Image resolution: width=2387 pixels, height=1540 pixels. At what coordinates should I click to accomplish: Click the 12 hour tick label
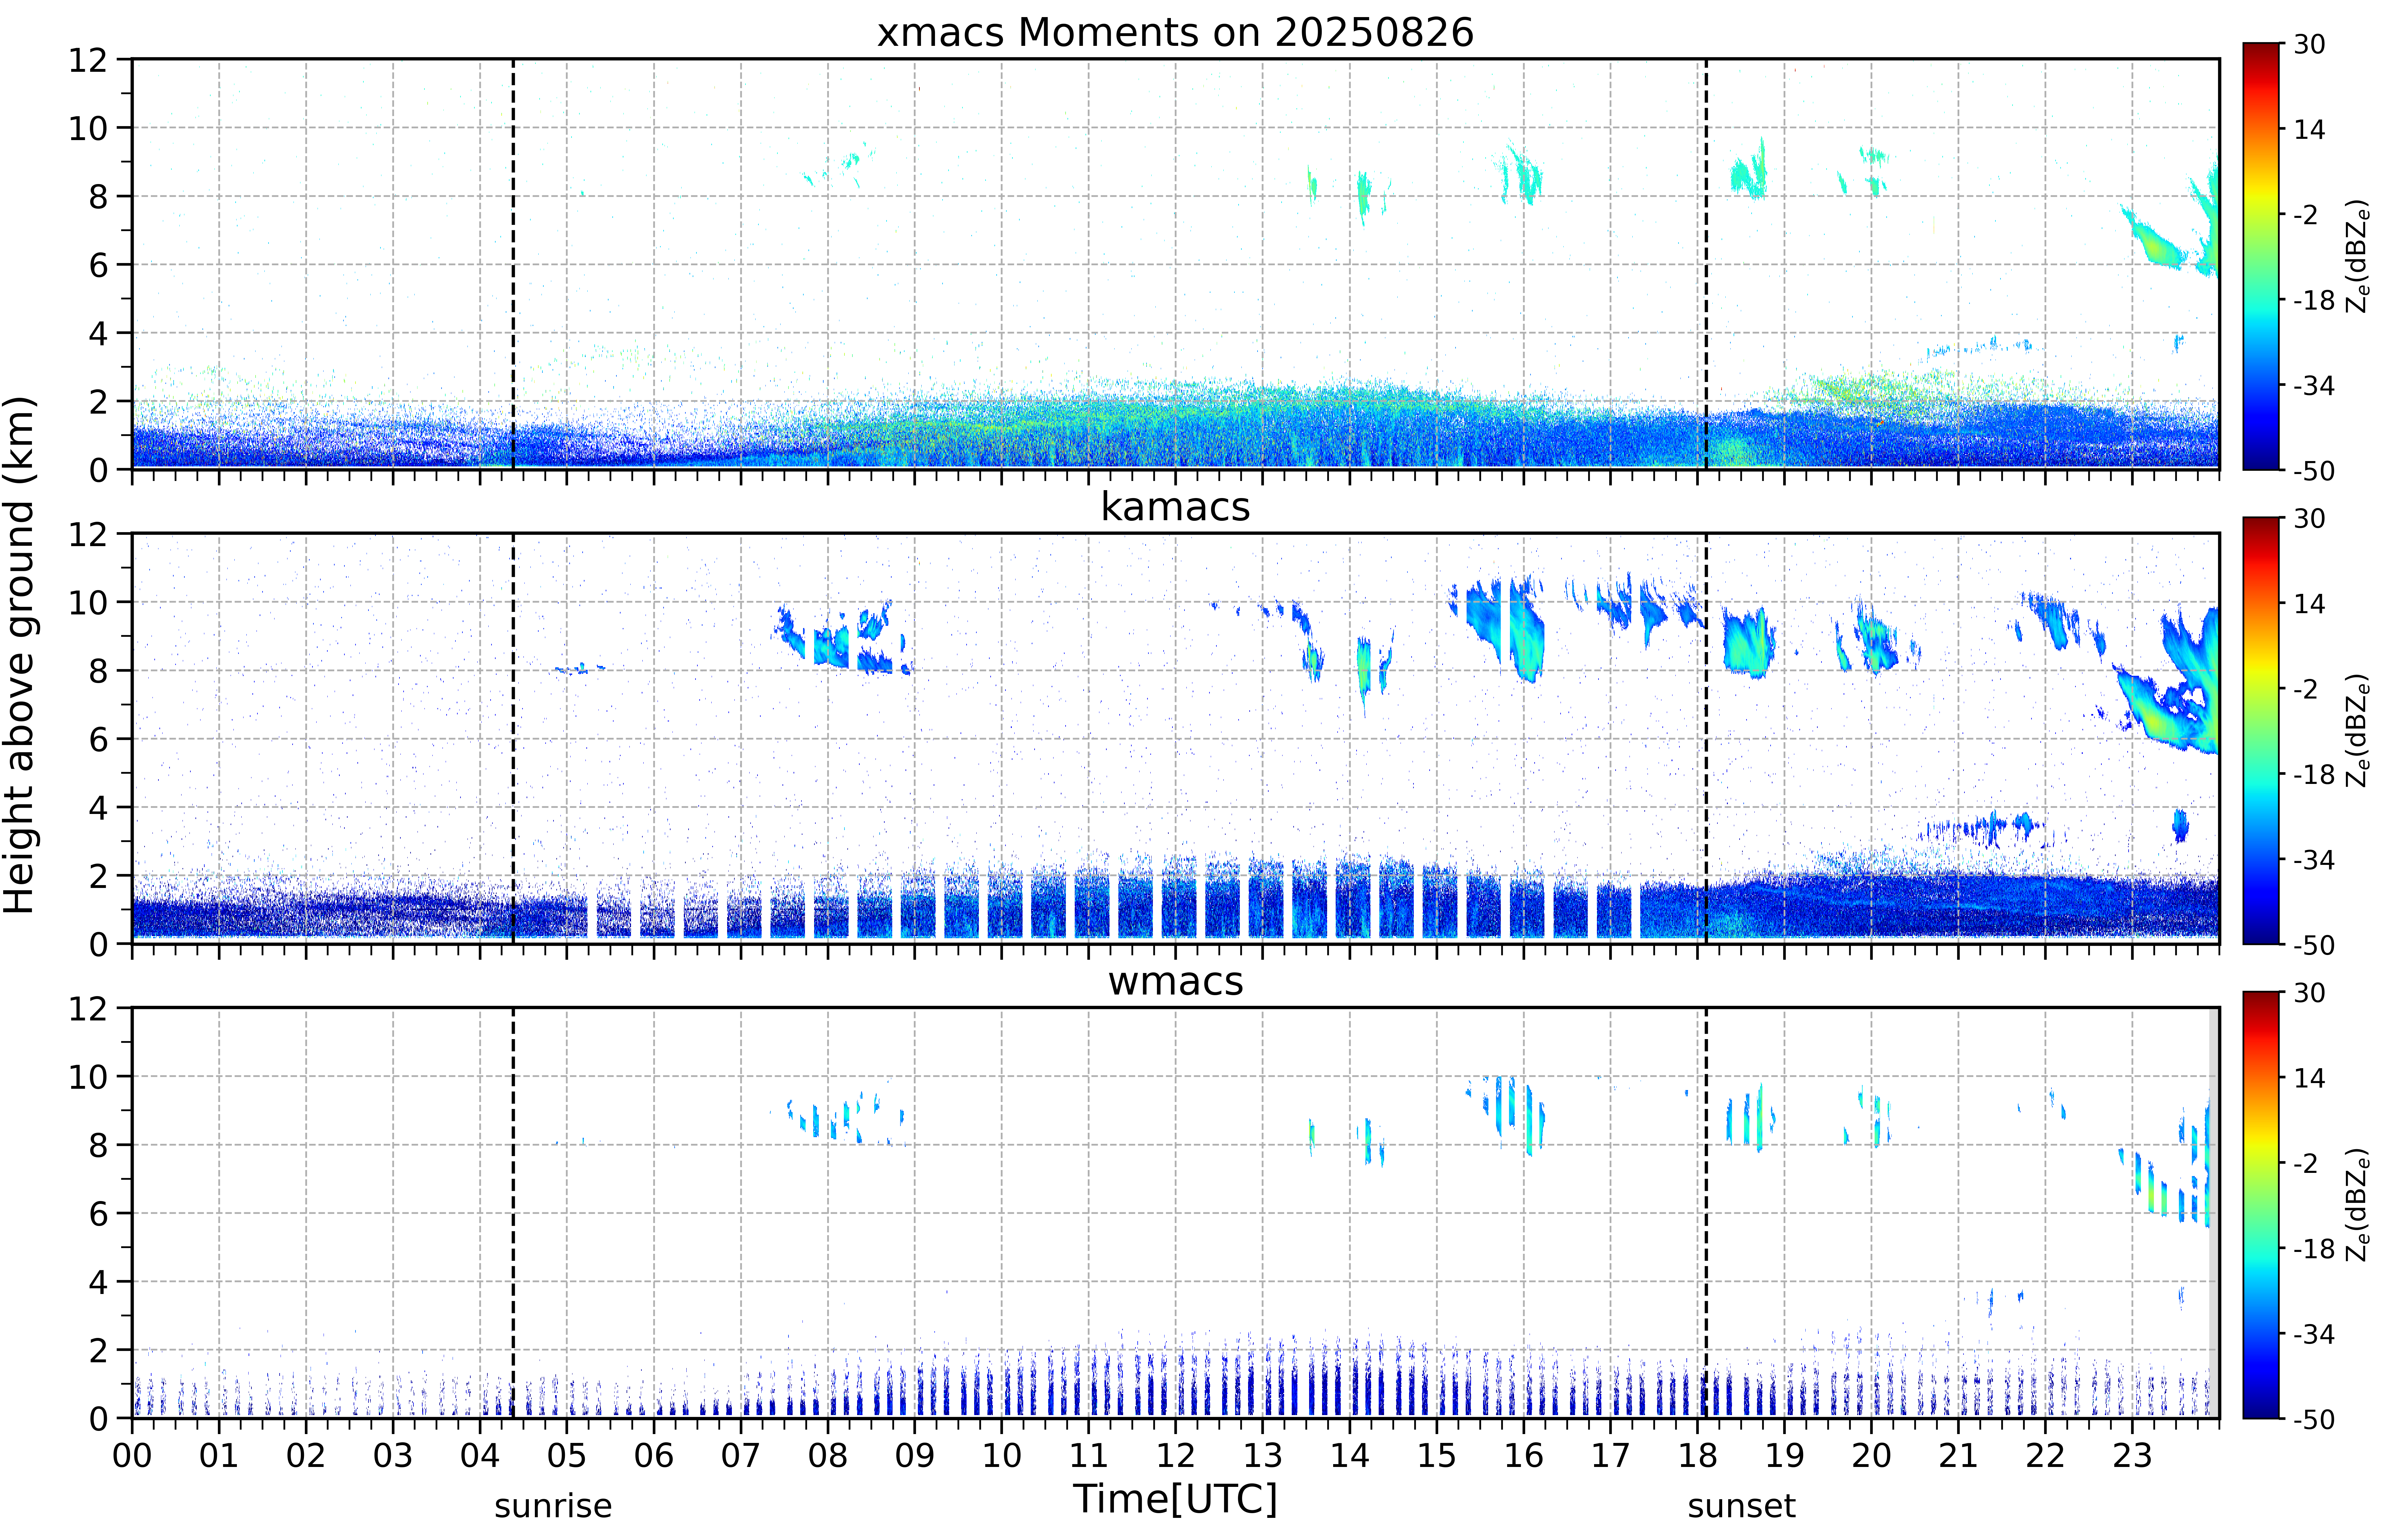coord(1175,1455)
